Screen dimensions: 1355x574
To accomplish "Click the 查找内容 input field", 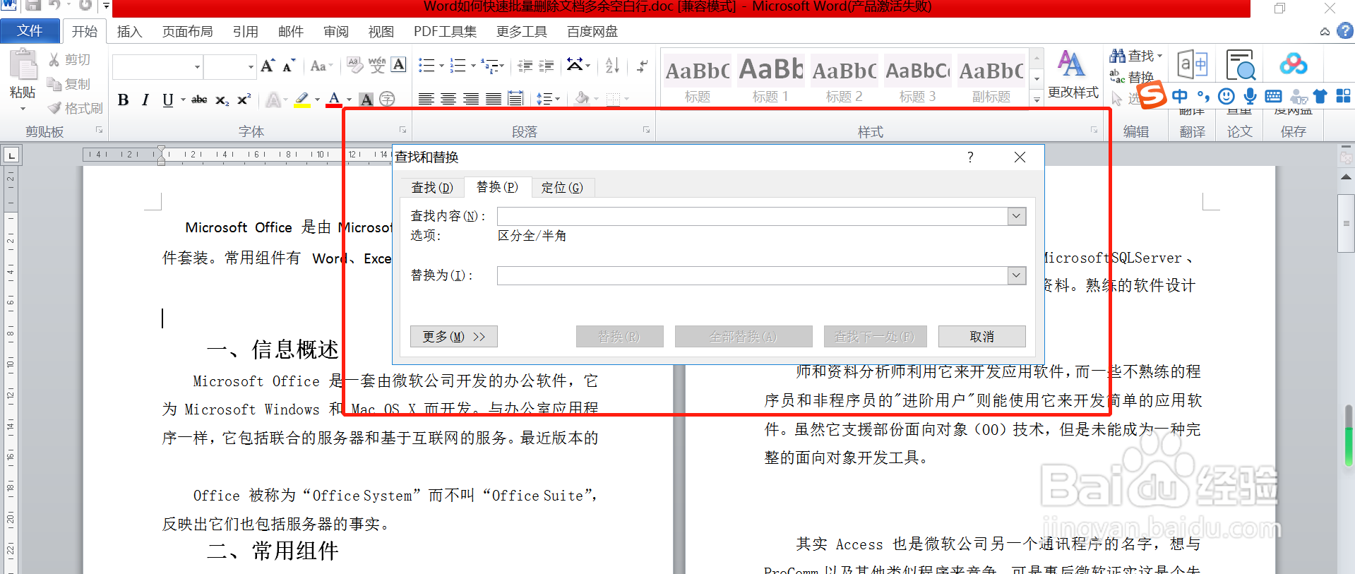I will (x=753, y=216).
